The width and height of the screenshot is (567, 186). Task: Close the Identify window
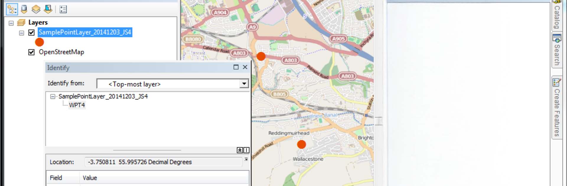[x=245, y=67]
